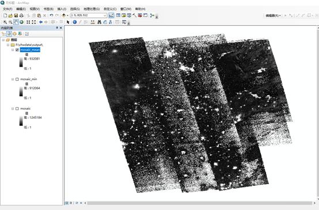319x210 pixels.
Task: Open the Find binoculars tool
Action: tap(99, 22)
